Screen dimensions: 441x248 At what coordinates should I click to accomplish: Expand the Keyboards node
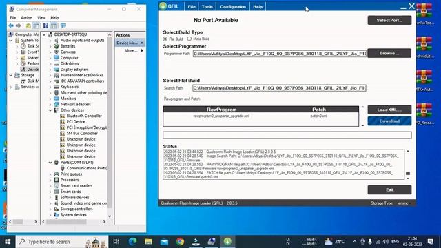(x=50, y=87)
